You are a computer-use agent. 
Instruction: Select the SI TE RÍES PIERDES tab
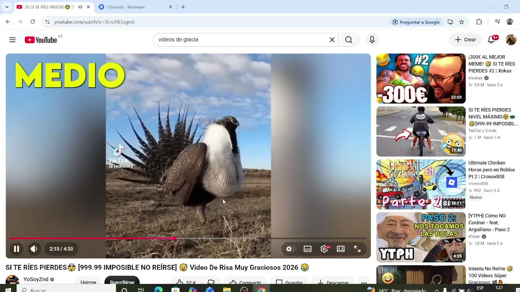tap(48, 7)
